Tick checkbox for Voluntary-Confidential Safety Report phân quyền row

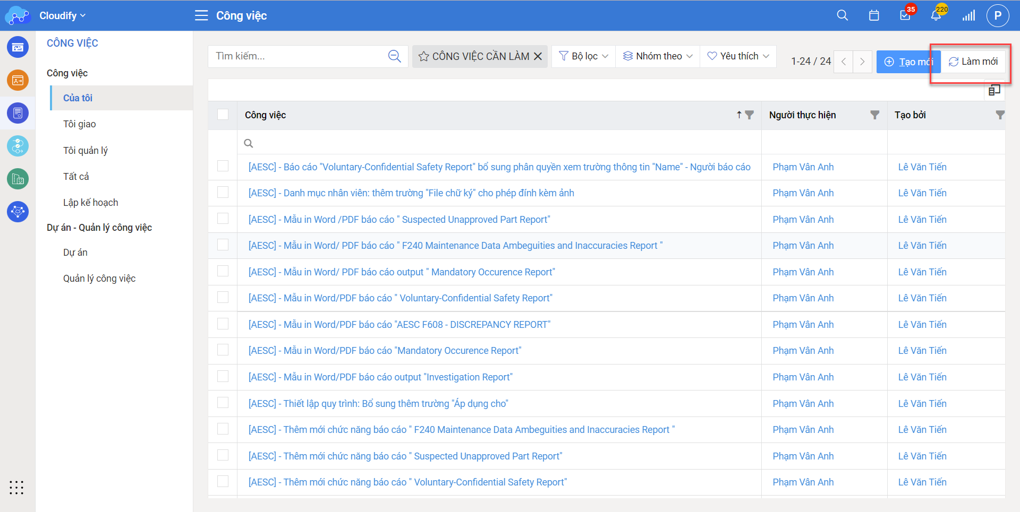(223, 166)
